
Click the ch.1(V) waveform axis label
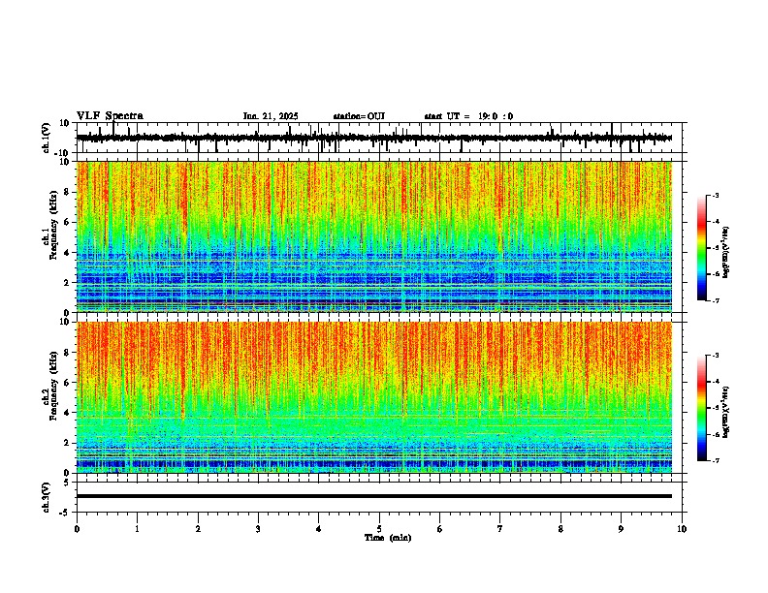click(x=47, y=138)
